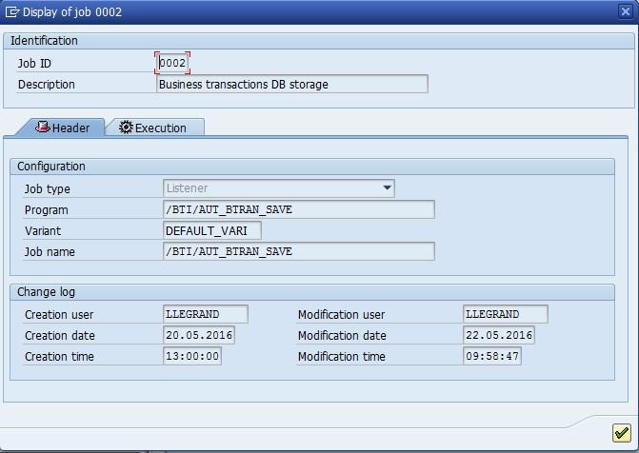Click the Modification time label
Viewport: 639px width, 453px height.
[x=342, y=357]
